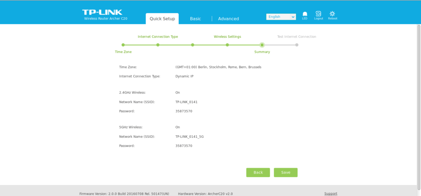421x196 pixels.
Task: Go to the Advanced tab
Action: 228,18
